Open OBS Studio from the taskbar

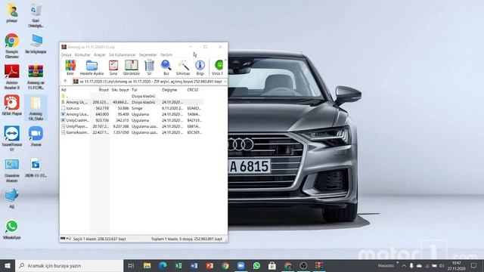(x=303, y=265)
